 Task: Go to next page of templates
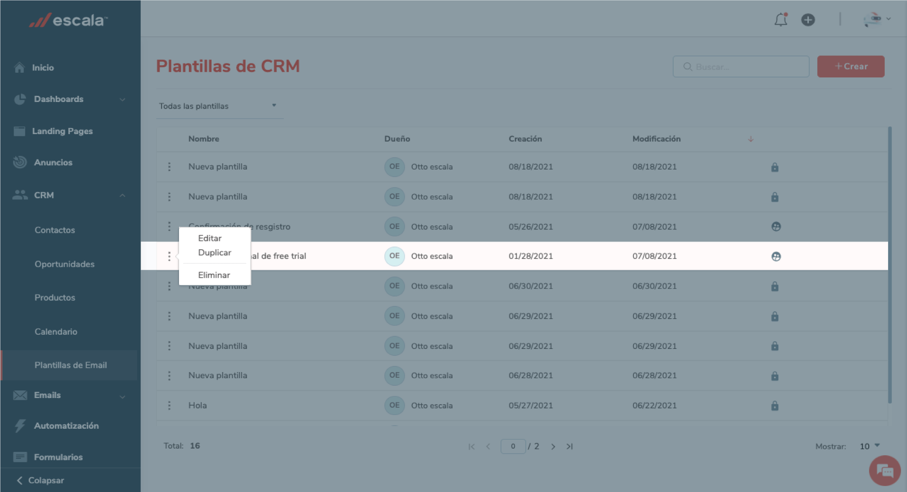click(x=553, y=447)
